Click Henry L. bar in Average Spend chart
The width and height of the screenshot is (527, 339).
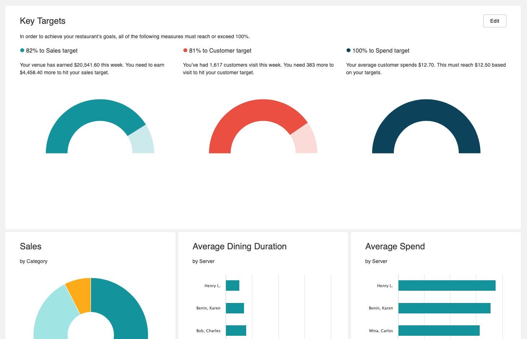447,286
